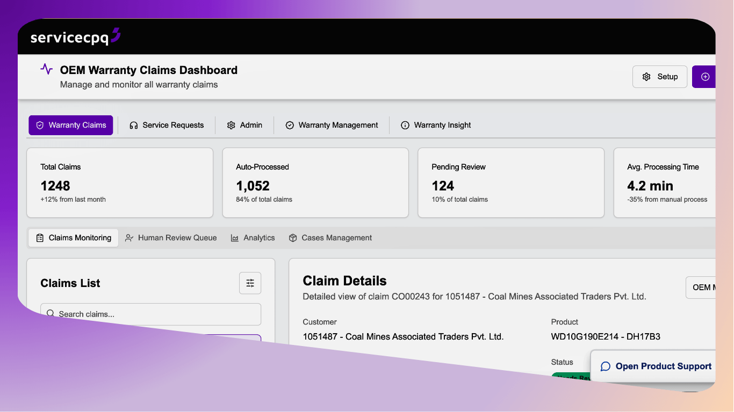Click the headset icon beside Service Requests
This screenshot has height=412, width=734.
pyautogui.click(x=133, y=125)
